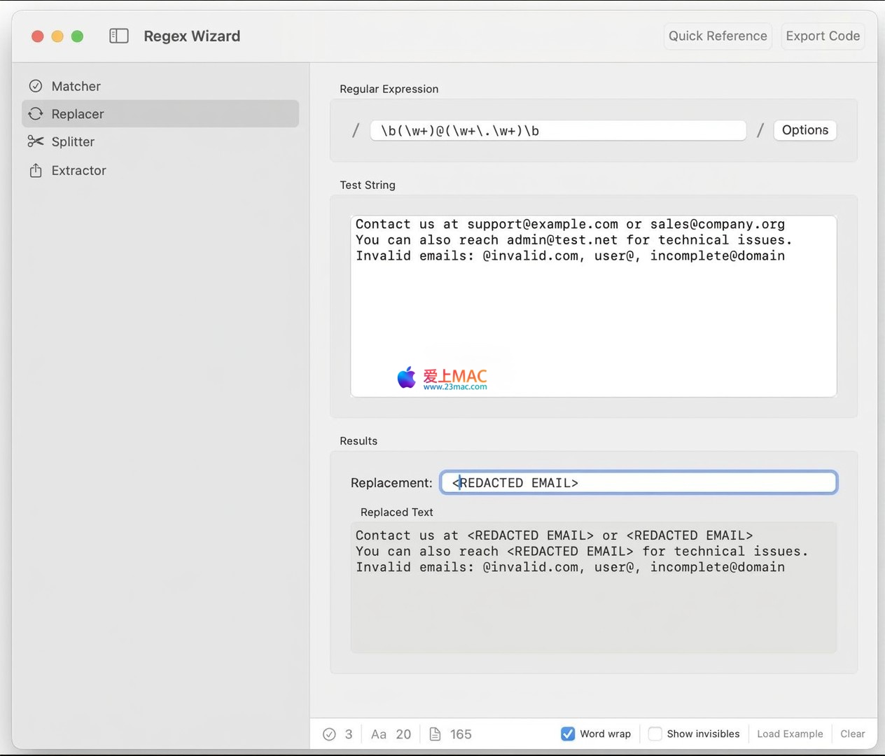885x756 pixels.
Task: Click the Replacer arrows icon
Action: click(x=36, y=113)
